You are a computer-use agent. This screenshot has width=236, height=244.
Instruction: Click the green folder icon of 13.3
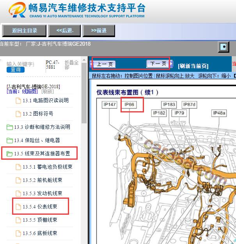(x=10, y=127)
